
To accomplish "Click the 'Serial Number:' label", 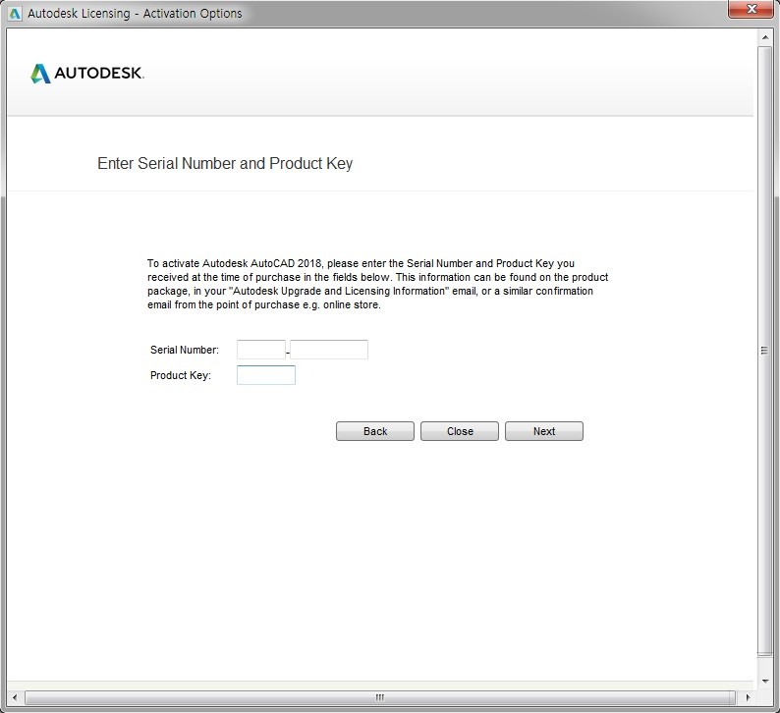I will pos(184,350).
